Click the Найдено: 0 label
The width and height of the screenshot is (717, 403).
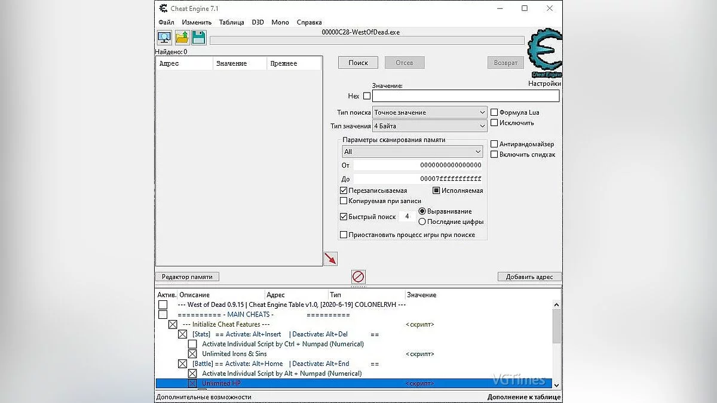pos(171,52)
